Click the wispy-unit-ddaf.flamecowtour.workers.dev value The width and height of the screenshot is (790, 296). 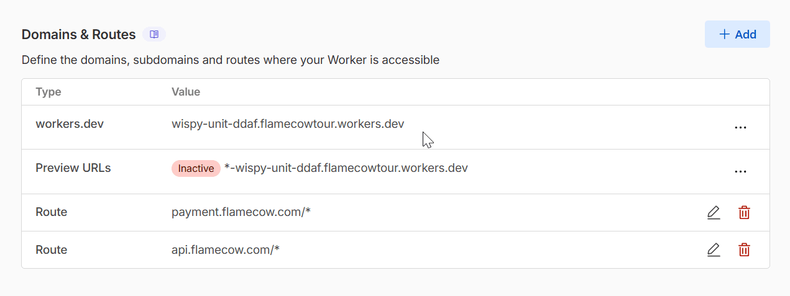(288, 123)
